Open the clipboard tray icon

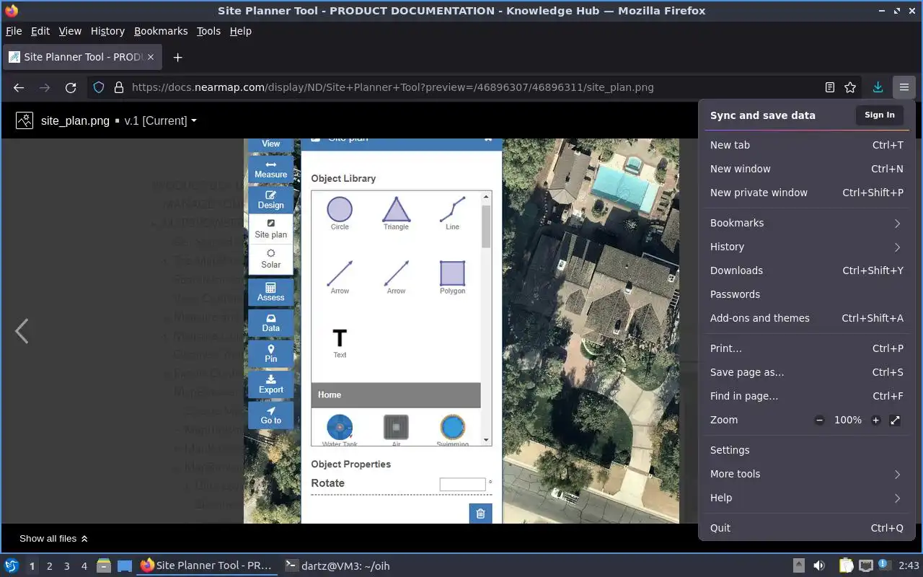pyautogui.click(x=846, y=566)
